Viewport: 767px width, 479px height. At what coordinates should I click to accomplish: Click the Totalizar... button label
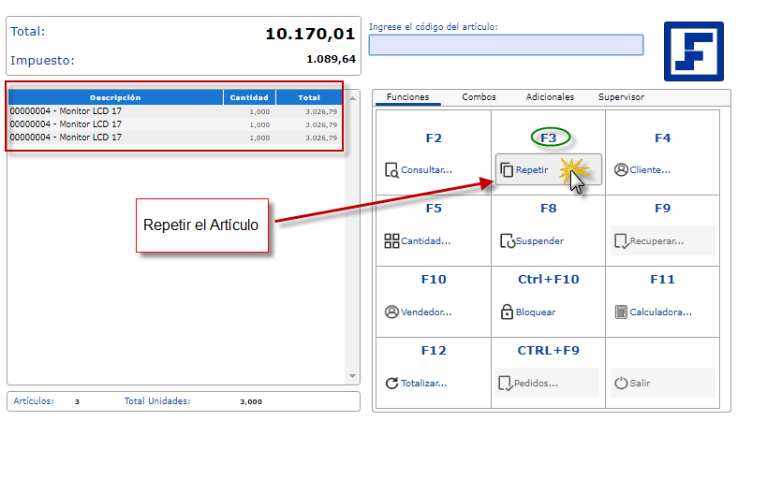coord(424,384)
